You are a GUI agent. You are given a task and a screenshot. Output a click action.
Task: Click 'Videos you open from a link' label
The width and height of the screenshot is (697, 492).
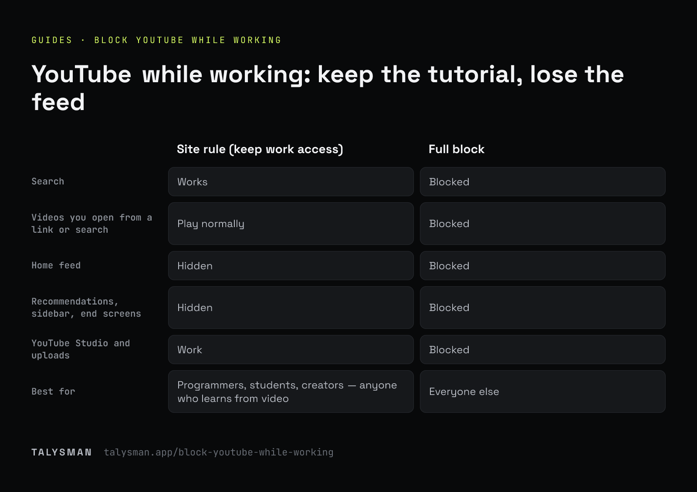pos(92,224)
